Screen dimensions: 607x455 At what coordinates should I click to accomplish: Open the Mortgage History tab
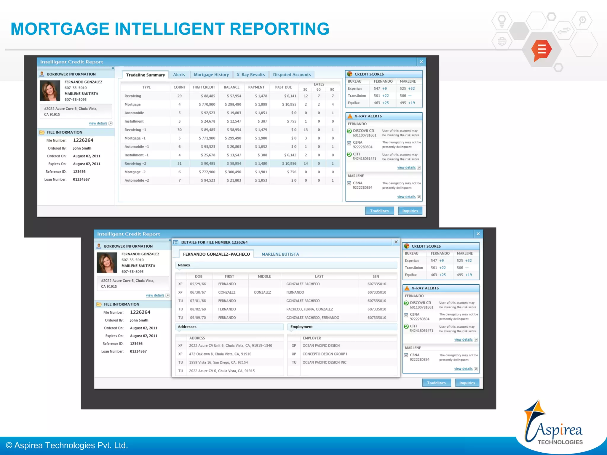tap(211, 75)
